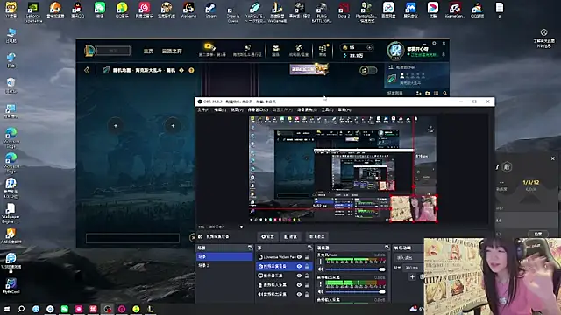This screenshot has width=561, height=315.
Task: Click the third button right of OBS filters
Action: tap(316, 236)
